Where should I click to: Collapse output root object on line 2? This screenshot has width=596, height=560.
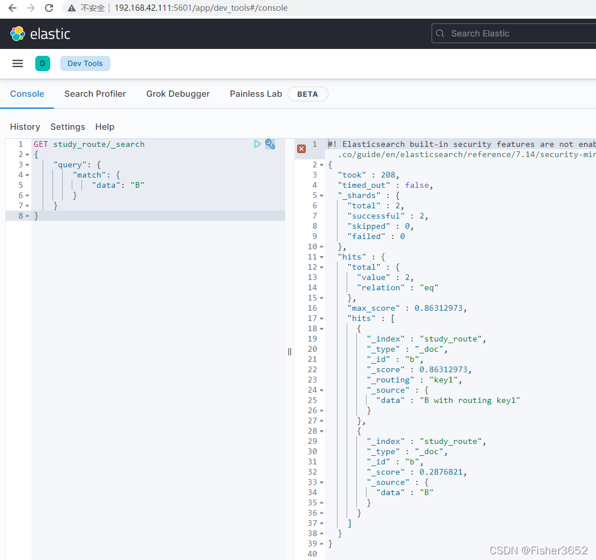322,165
